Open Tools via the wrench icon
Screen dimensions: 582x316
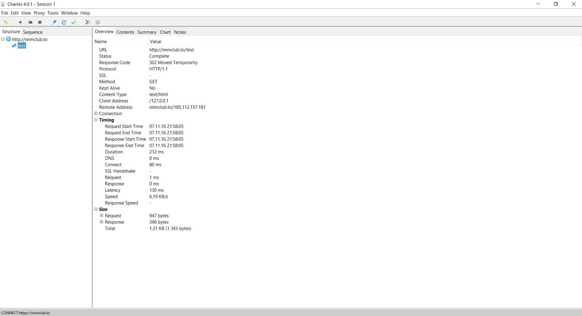(88, 22)
